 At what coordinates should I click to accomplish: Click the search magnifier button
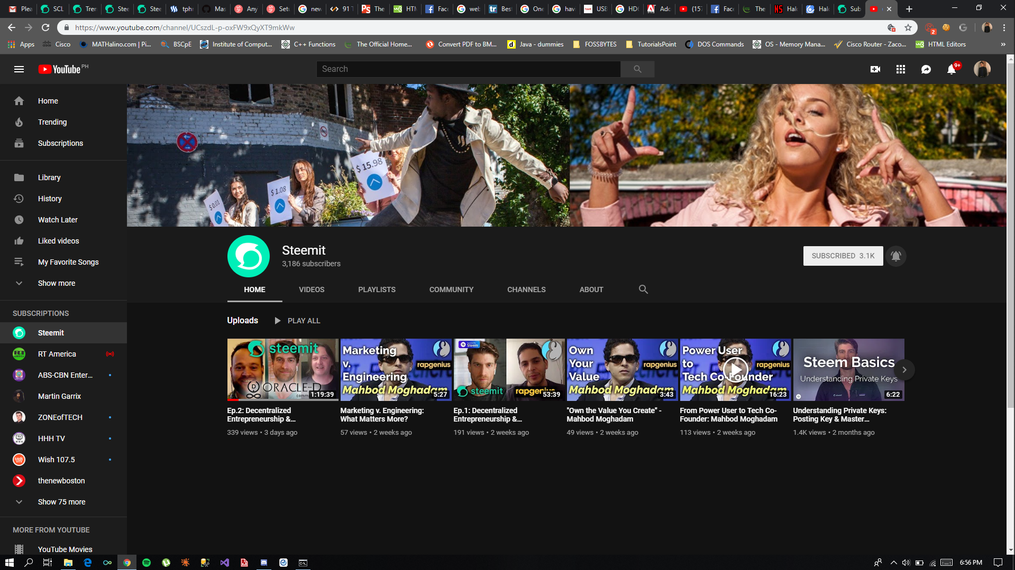tap(637, 69)
